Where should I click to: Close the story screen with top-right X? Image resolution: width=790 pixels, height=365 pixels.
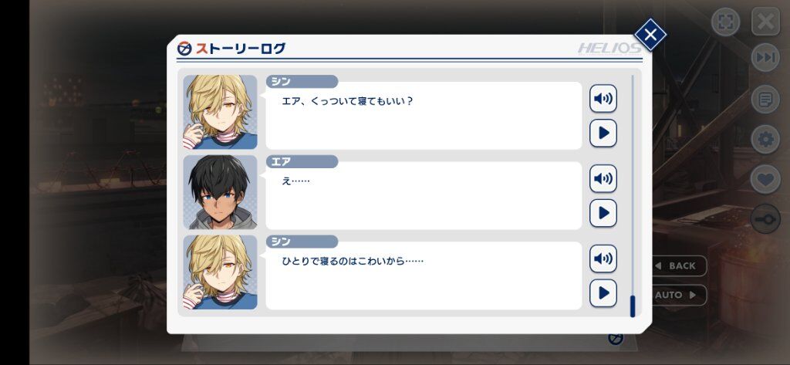pyautogui.click(x=765, y=22)
